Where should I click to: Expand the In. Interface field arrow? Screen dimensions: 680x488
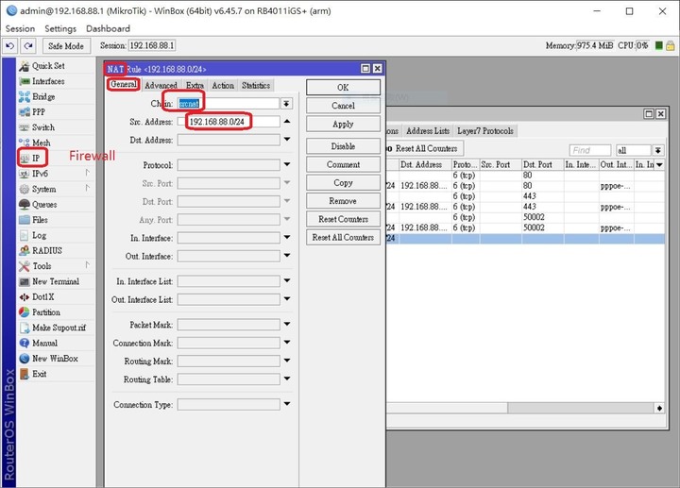click(x=287, y=238)
